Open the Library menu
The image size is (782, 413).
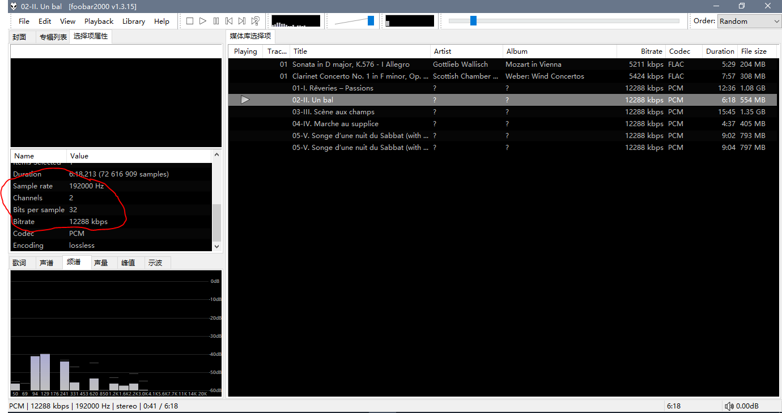[x=134, y=21]
